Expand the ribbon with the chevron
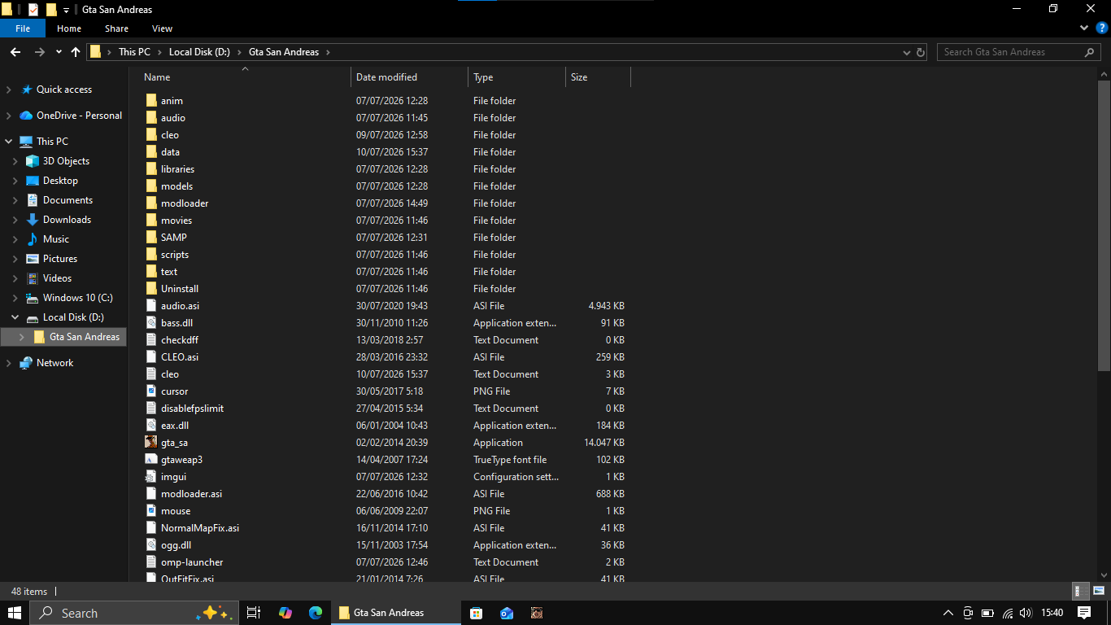Image resolution: width=1111 pixels, height=625 pixels. tap(1084, 28)
